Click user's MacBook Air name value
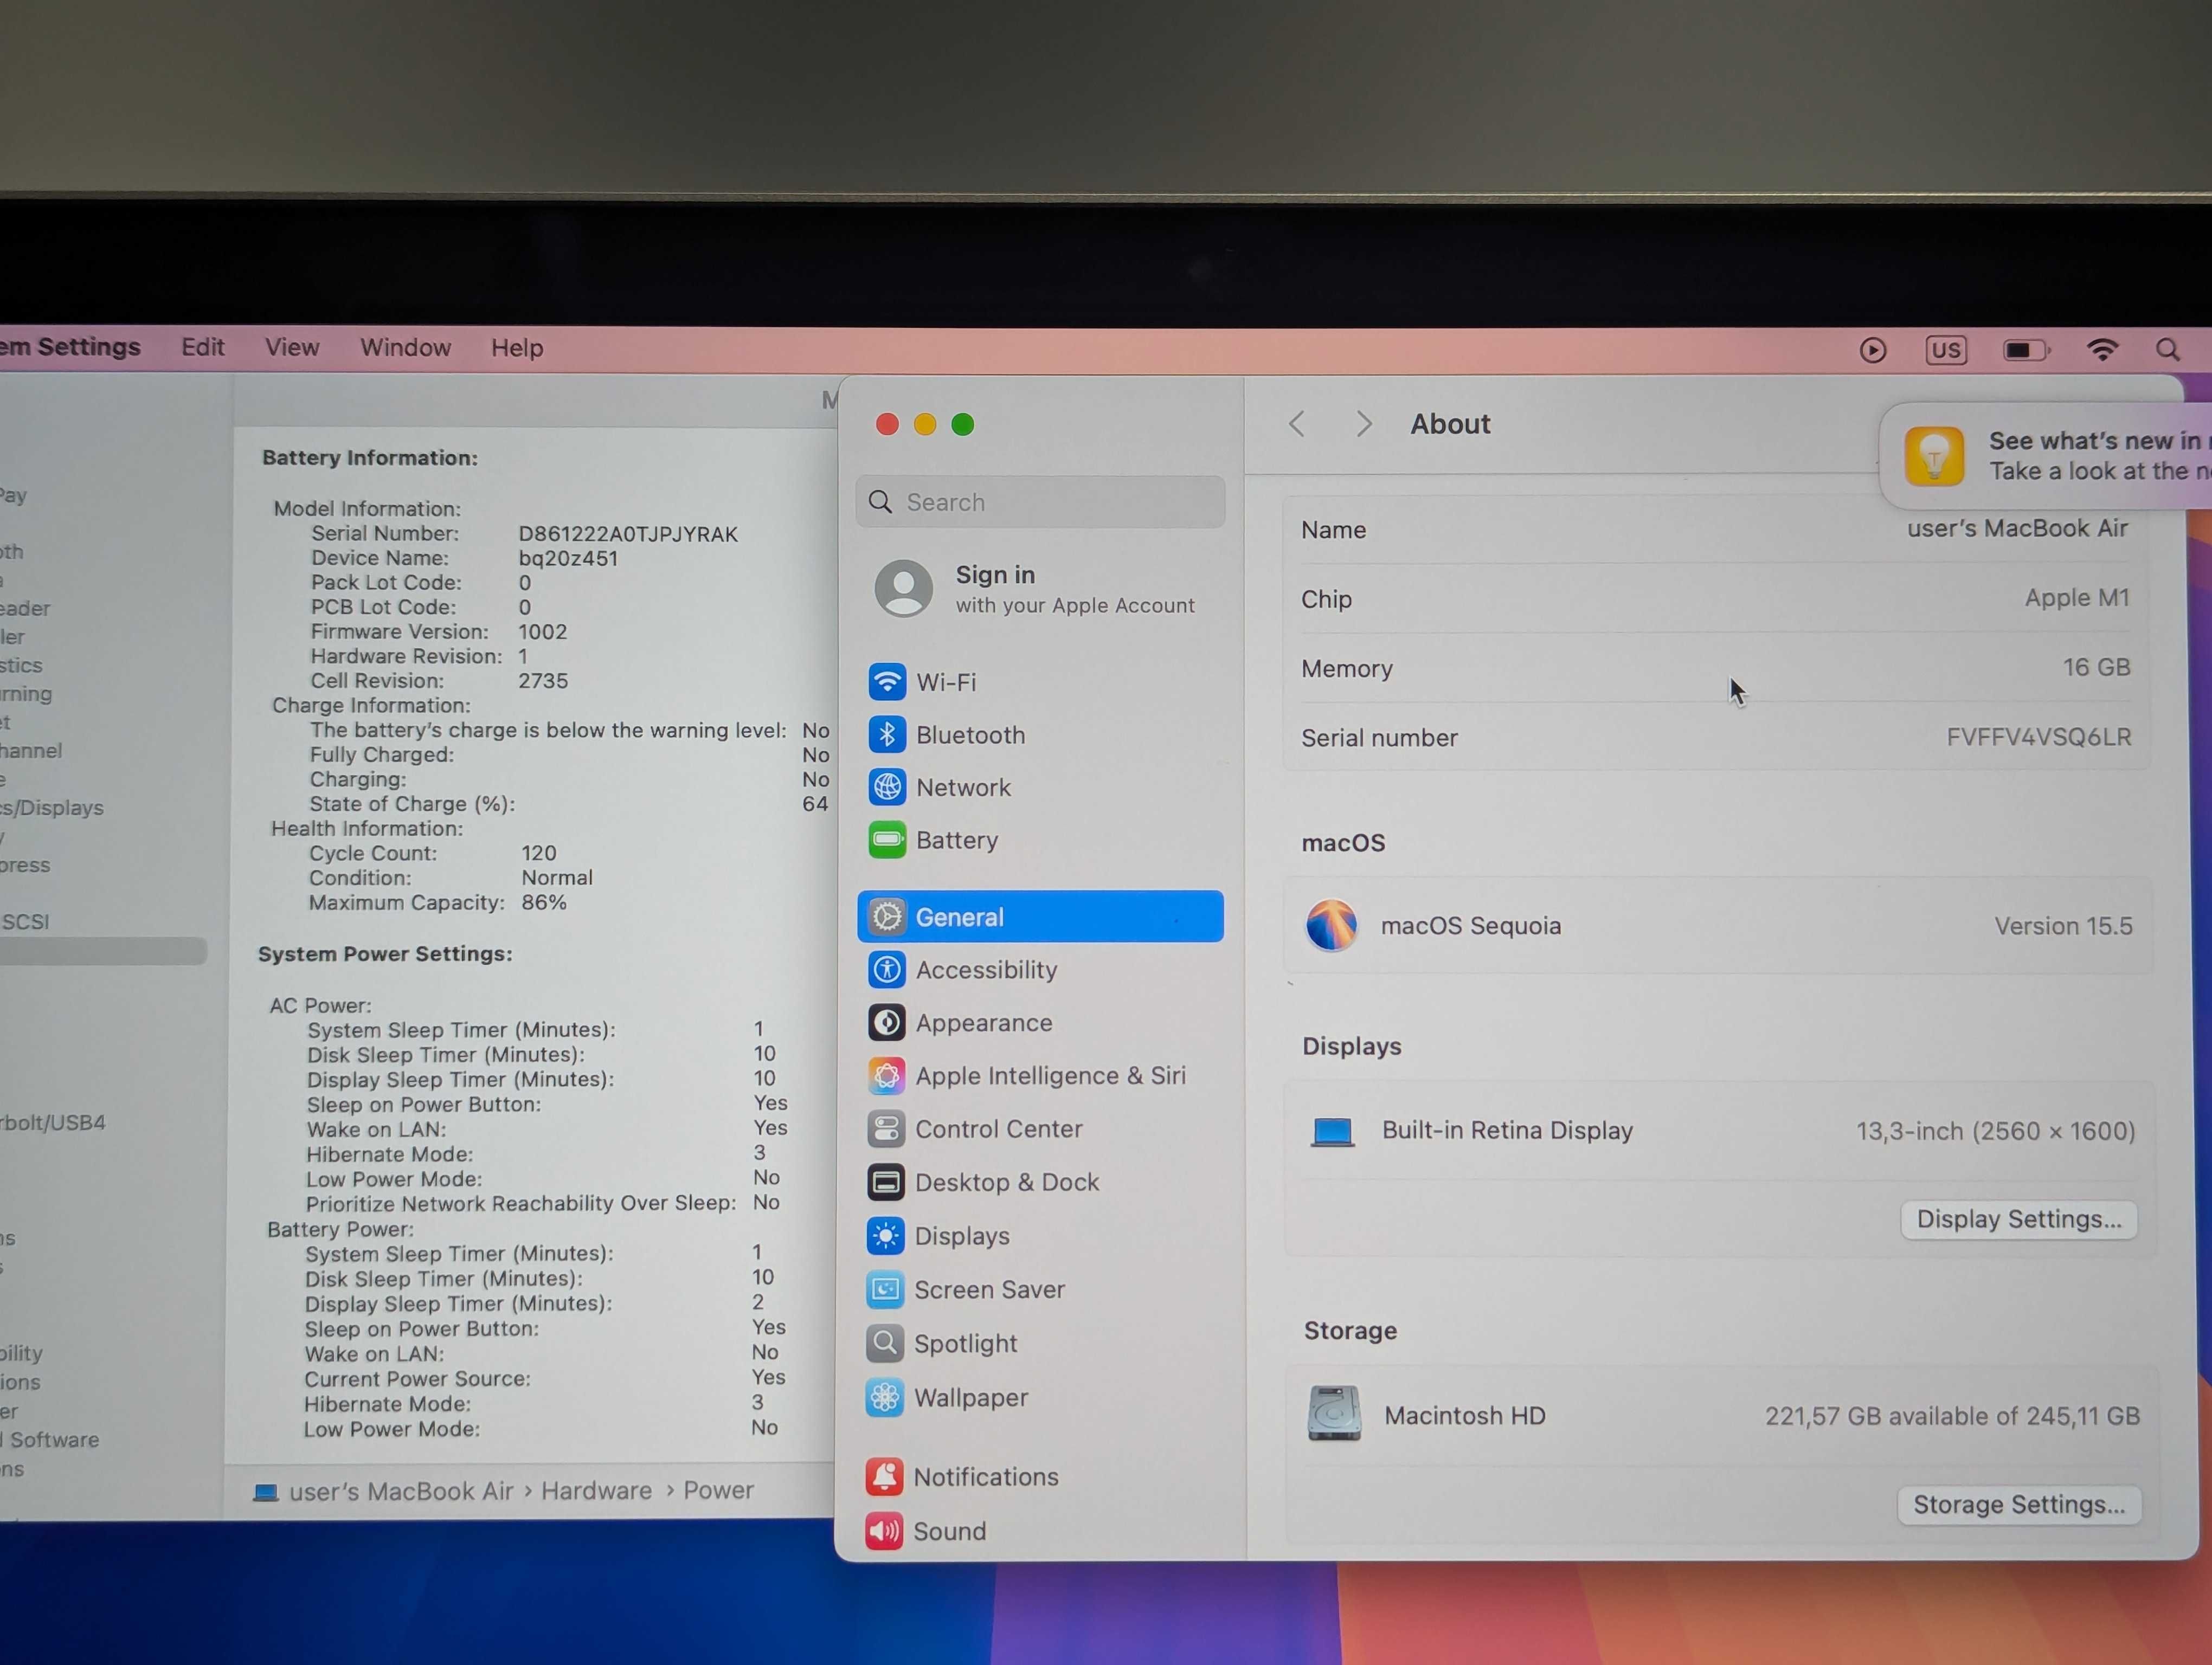 [x=2017, y=528]
